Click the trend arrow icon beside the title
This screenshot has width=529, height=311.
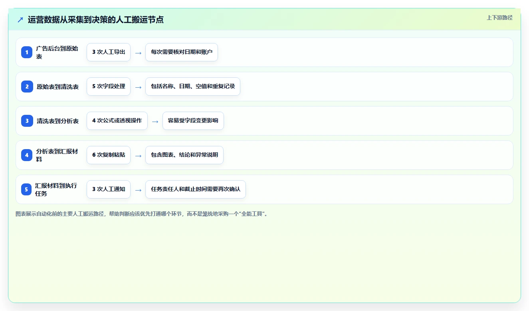point(20,20)
